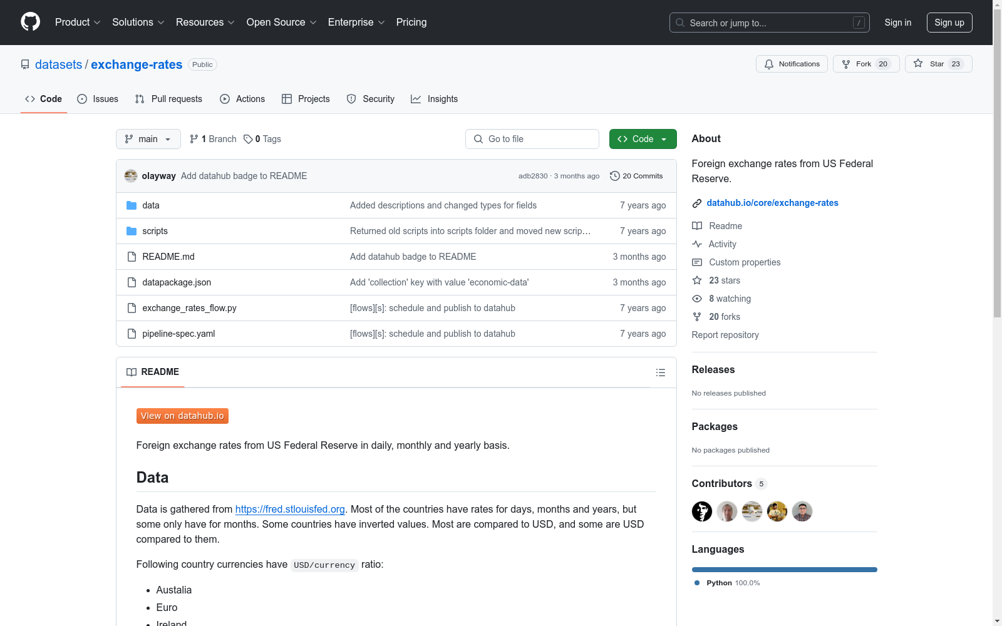The height and width of the screenshot is (626, 1002).
Task: Open the Releases heading link
Action: coord(713,369)
